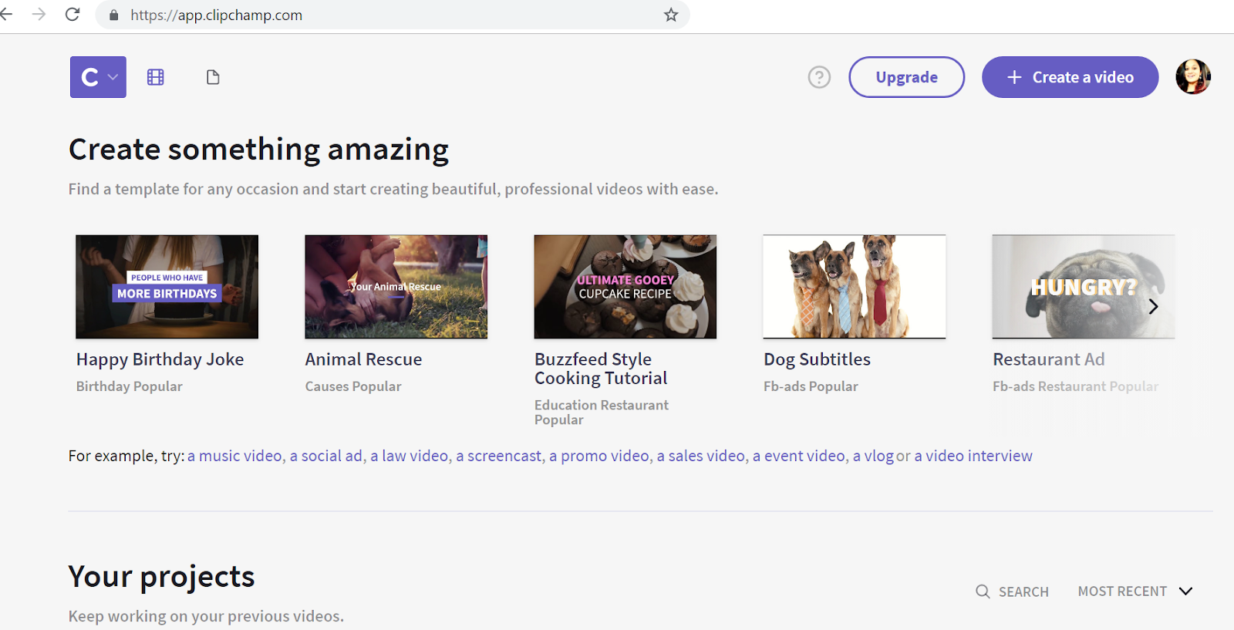Click the Animal Rescue title
This screenshot has height=630, width=1234.
pos(364,359)
